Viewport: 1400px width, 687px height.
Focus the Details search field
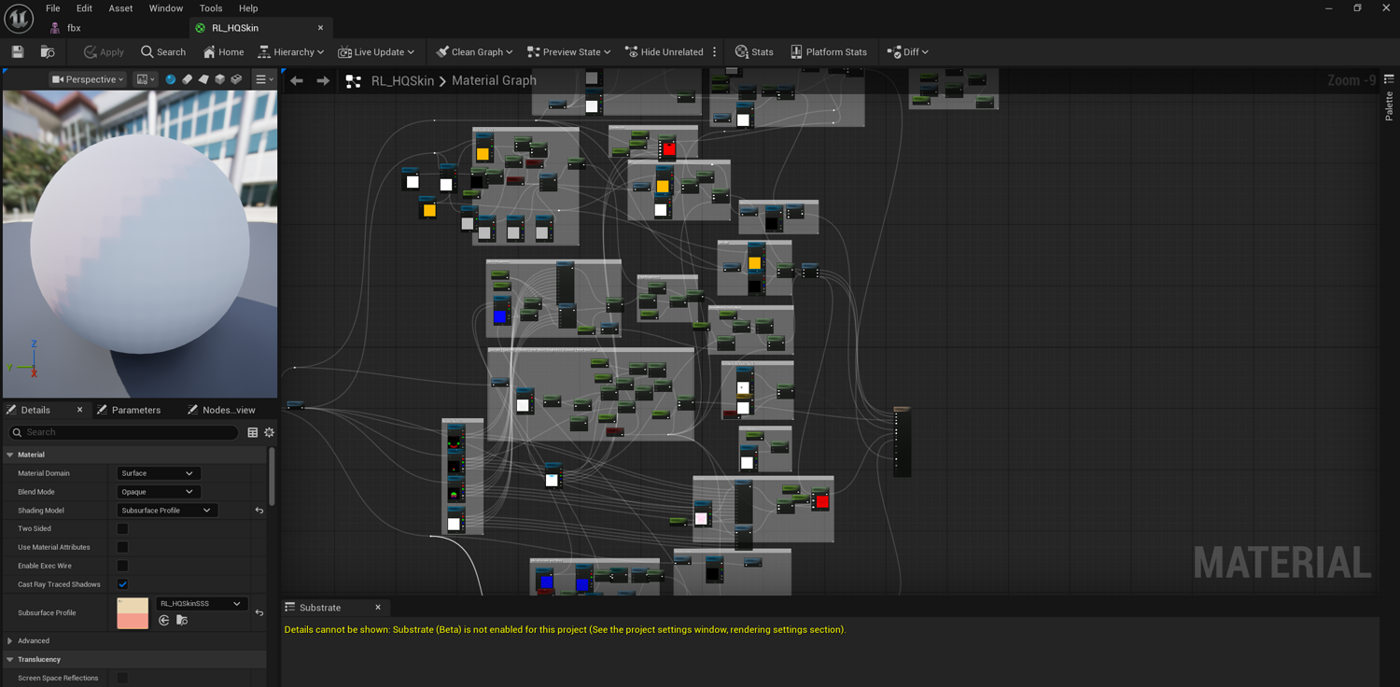(x=123, y=432)
